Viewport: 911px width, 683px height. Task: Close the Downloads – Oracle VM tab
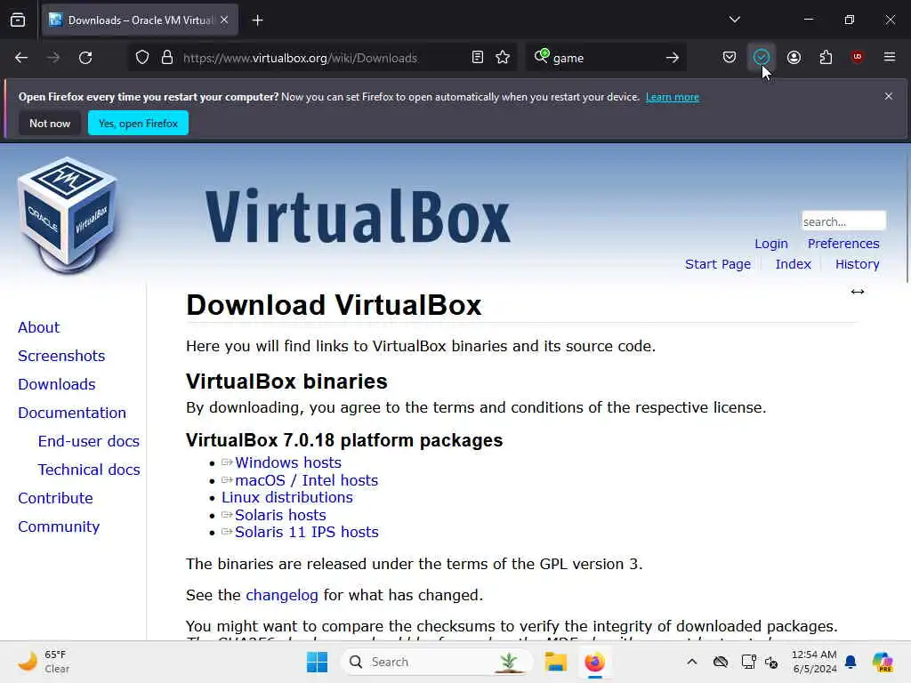[x=224, y=20]
